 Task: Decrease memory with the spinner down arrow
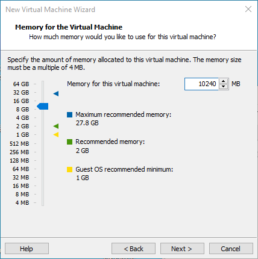tap(223, 87)
